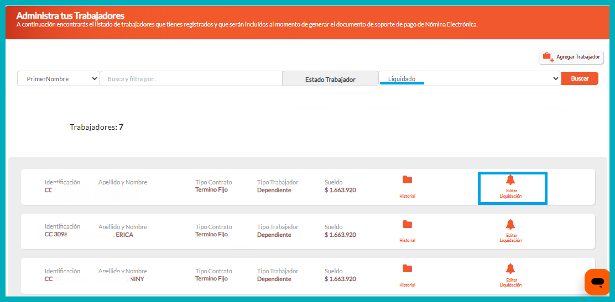Click the 'Administra tus Trabajadores' header title
The height and width of the screenshot is (302, 615).
[70, 15]
